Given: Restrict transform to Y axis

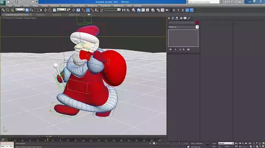Looking at the screenshot, I should [178, 10].
